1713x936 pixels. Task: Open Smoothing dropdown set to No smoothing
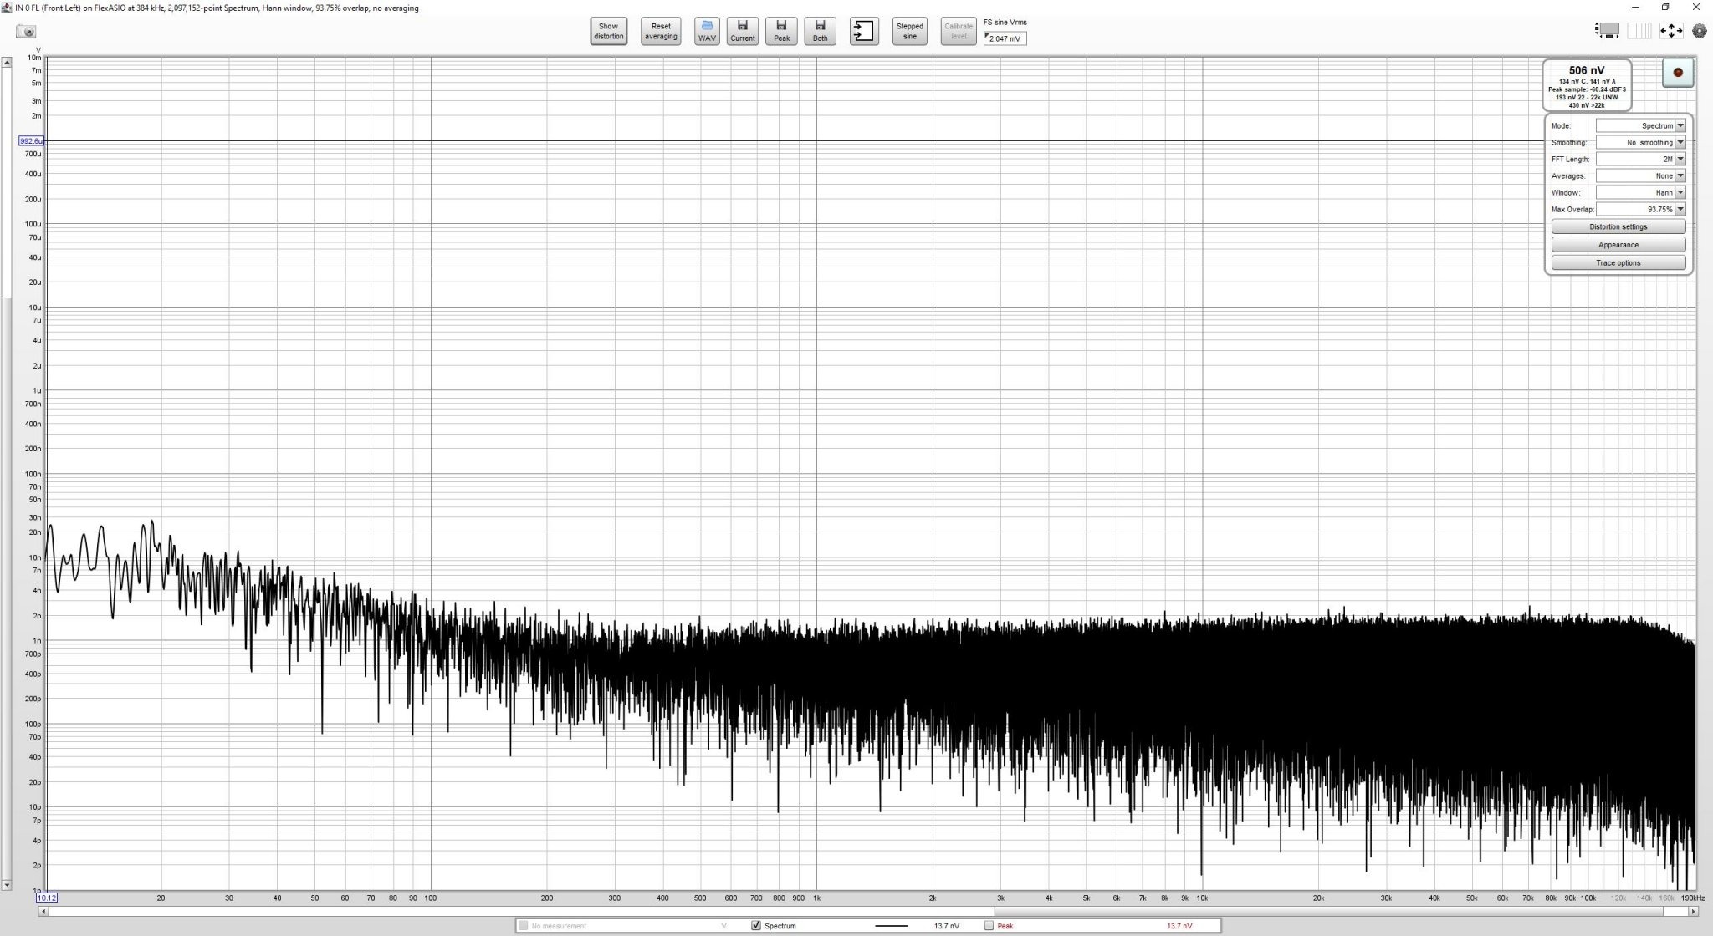[1640, 142]
